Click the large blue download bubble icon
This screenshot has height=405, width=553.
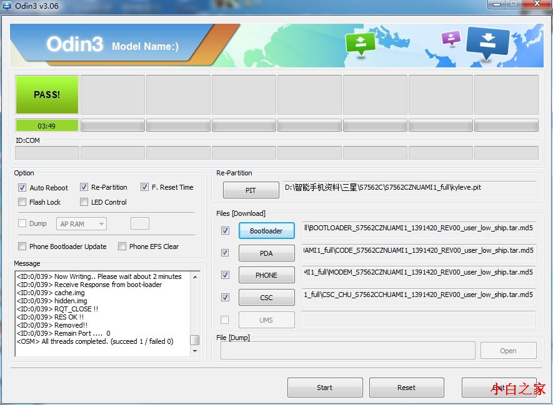click(488, 43)
